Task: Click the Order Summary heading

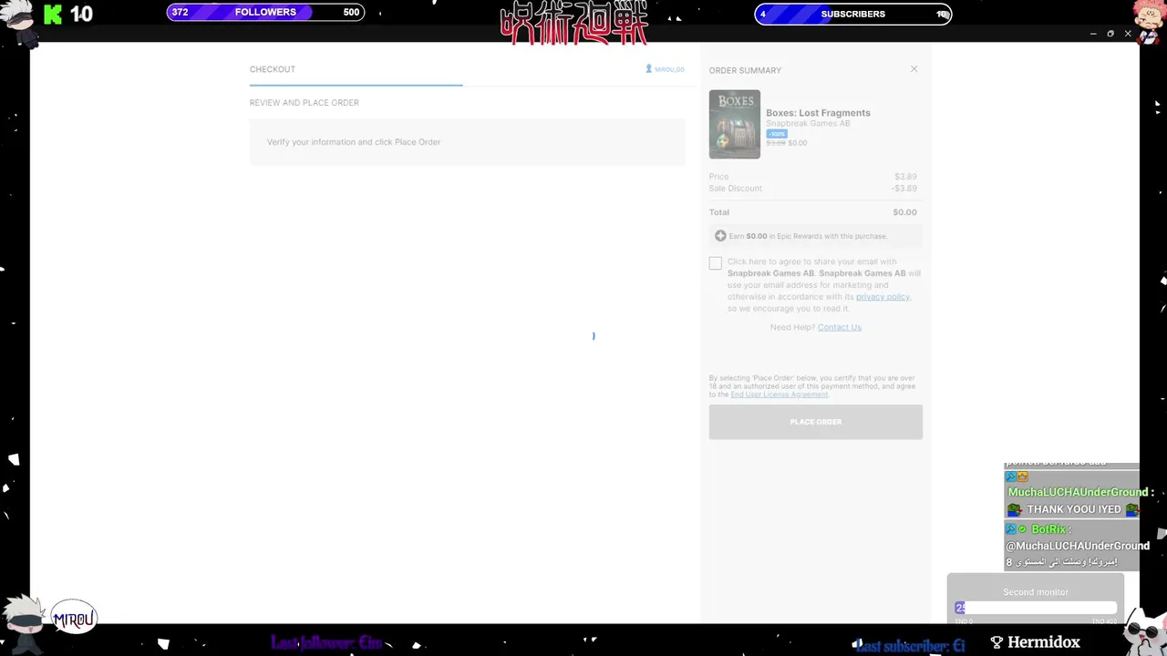Action: click(745, 70)
